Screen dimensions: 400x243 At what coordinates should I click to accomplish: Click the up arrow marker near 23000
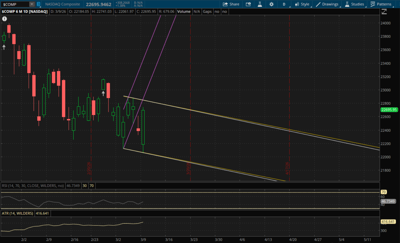coord(103,93)
